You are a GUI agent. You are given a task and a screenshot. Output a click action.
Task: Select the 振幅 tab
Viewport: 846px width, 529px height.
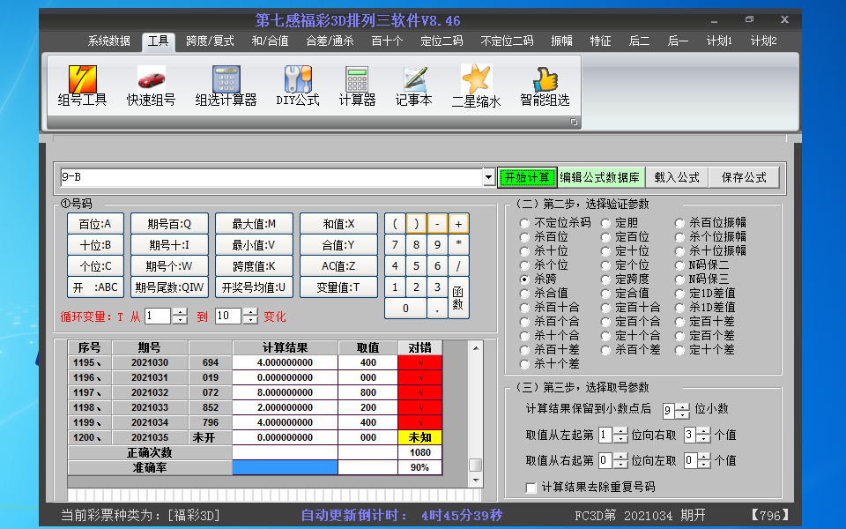[x=561, y=41]
